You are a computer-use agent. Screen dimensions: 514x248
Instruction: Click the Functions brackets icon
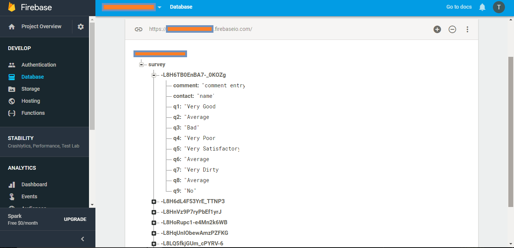[12, 113]
